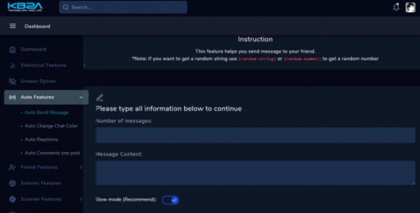Image resolution: width=420 pixels, height=213 pixels.
Task: Click the pencil edit icon above form
Action: pos(100,97)
